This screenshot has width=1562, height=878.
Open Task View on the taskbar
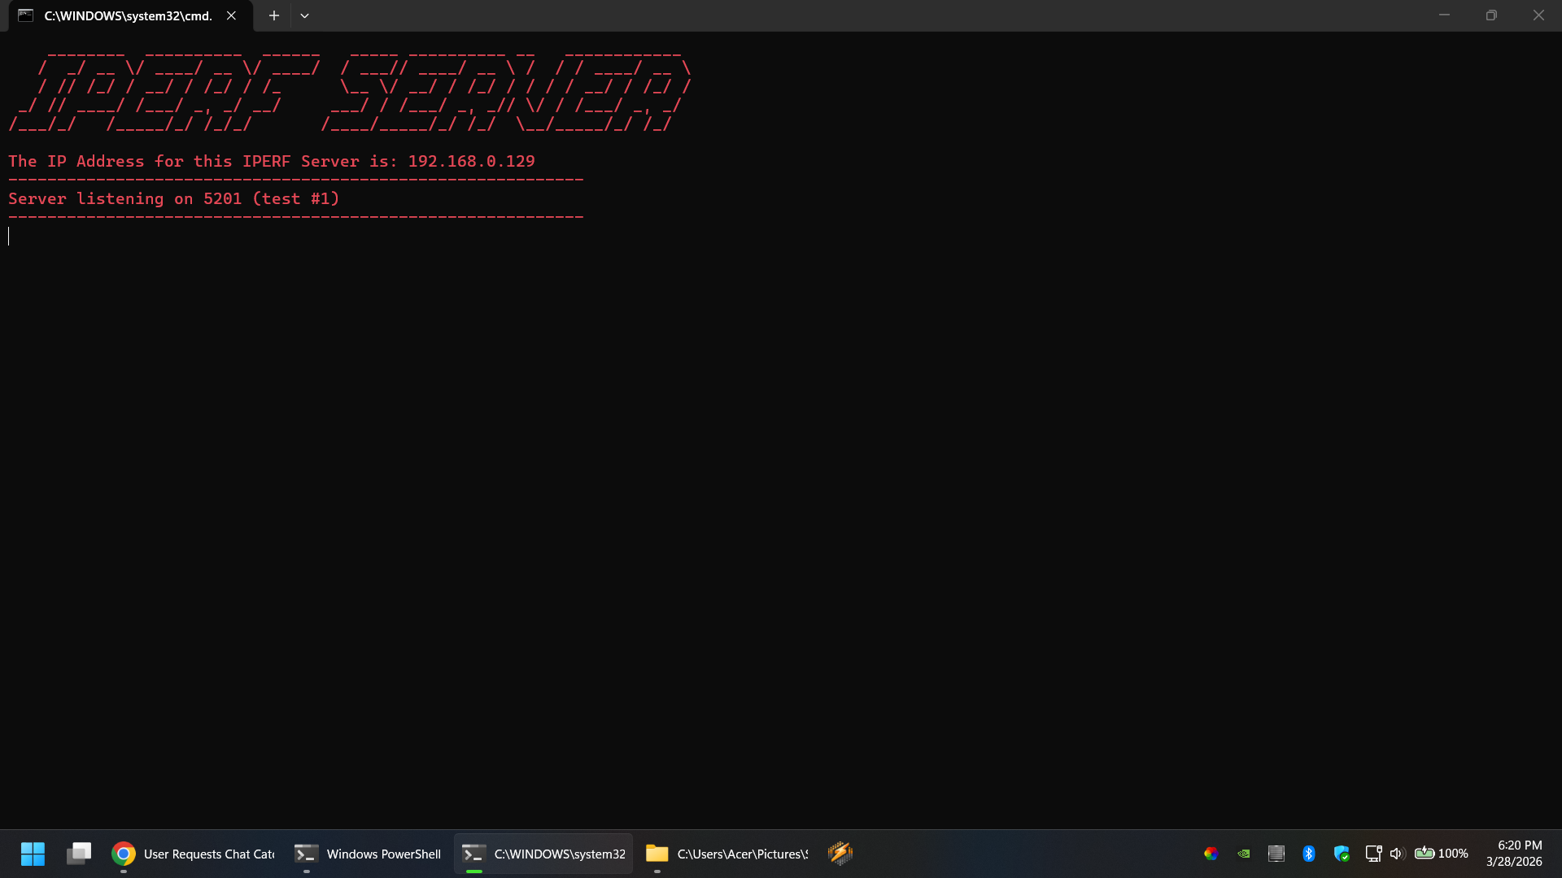(79, 854)
